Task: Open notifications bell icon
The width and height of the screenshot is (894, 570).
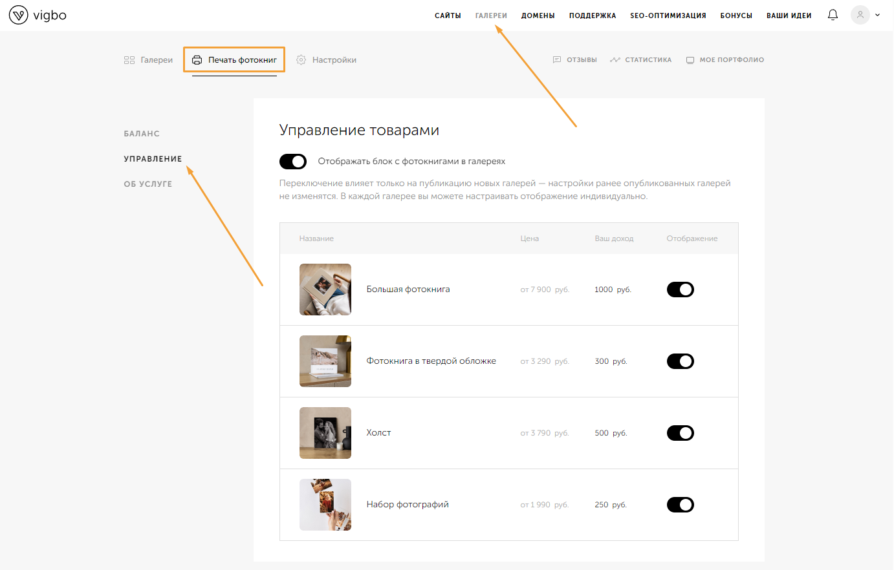Action: pyautogui.click(x=833, y=15)
